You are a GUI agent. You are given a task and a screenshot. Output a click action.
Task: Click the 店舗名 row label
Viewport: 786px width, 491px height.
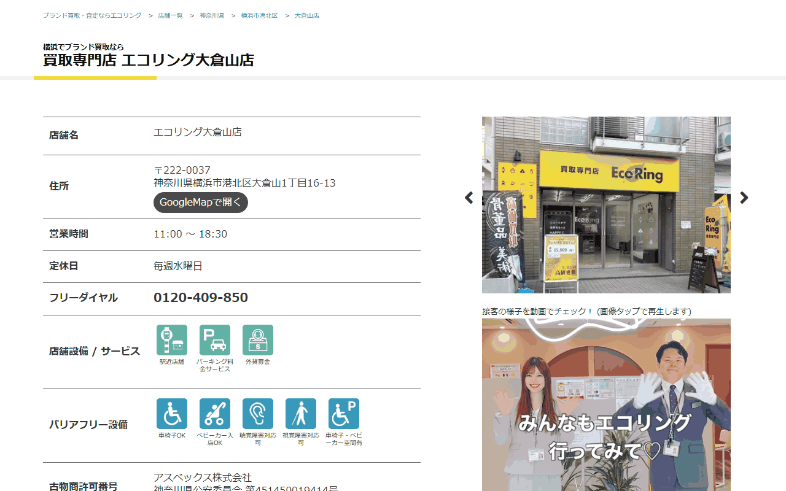(64, 135)
